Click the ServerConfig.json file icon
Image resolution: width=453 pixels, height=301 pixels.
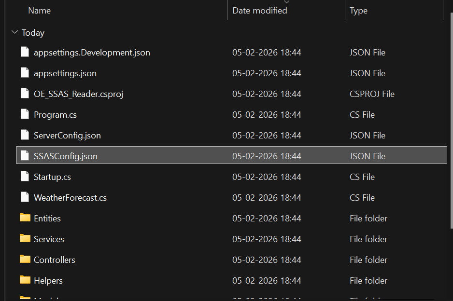pyautogui.click(x=25, y=135)
